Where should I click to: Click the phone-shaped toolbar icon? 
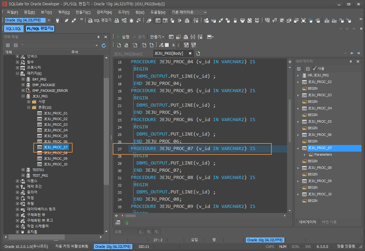pos(242,20)
